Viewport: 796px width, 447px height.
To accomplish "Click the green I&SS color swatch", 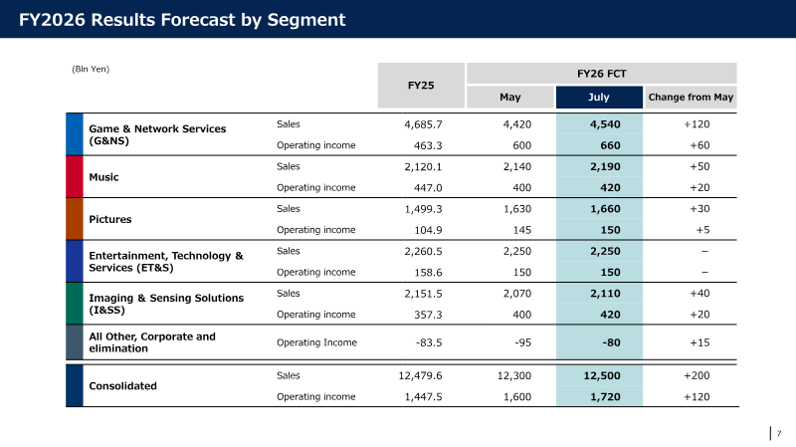I will coord(74,304).
